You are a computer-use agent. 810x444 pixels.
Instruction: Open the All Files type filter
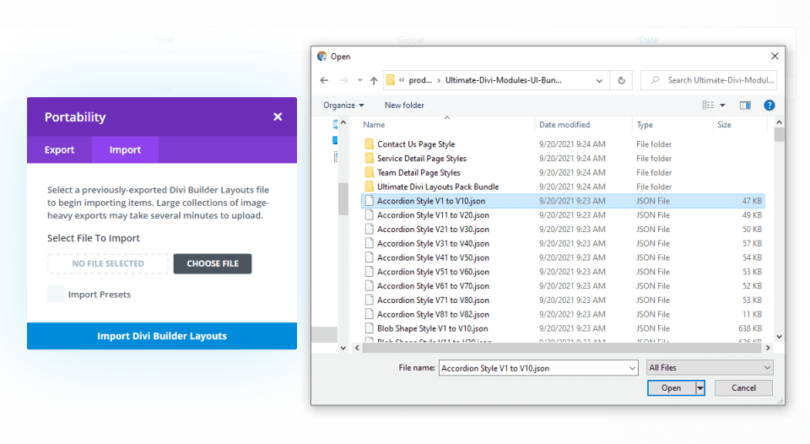710,367
